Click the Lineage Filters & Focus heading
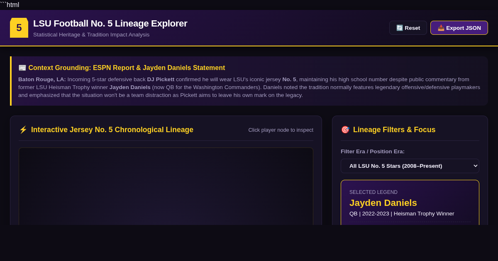 pyautogui.click(x=394, y=130)
